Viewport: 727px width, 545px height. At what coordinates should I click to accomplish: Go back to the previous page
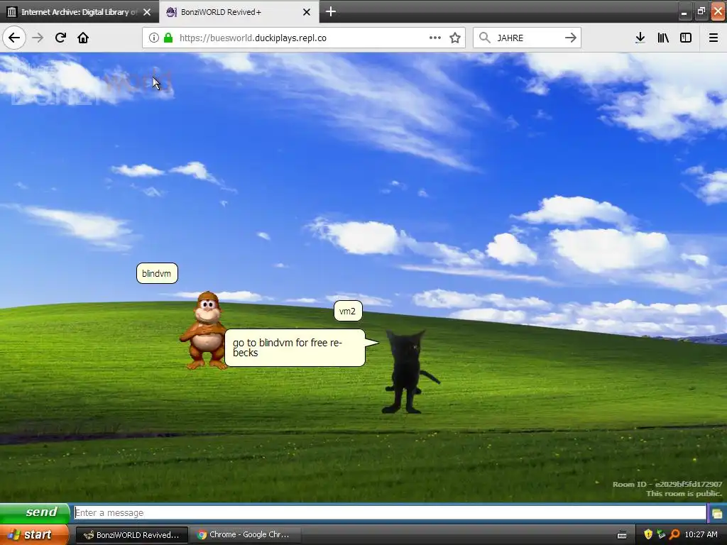click(14, 38)
